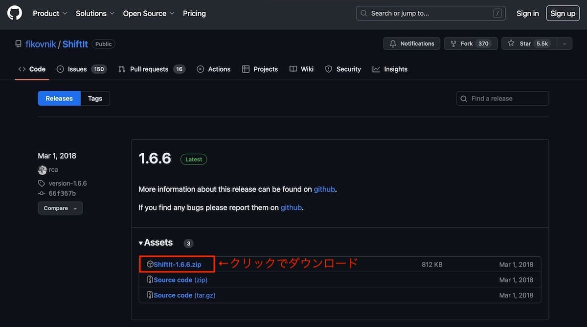Click the star count 5.5k
The height and width of the screenshot is (327, 587).
pos(542,43)
